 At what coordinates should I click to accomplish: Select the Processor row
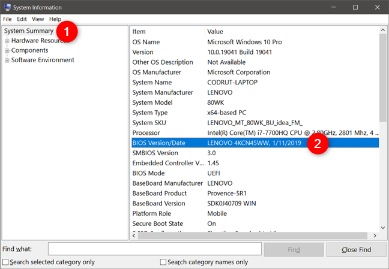point(255,133)
